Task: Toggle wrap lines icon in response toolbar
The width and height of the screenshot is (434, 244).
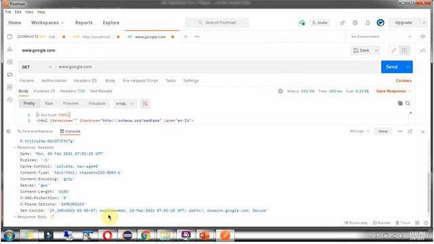Action: pos(144,104)
